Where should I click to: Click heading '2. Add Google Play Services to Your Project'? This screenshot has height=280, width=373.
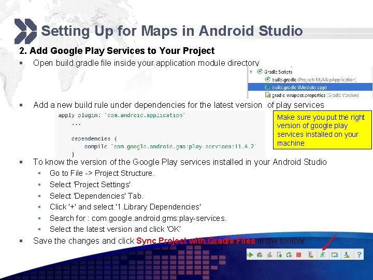tap(117, 51)
